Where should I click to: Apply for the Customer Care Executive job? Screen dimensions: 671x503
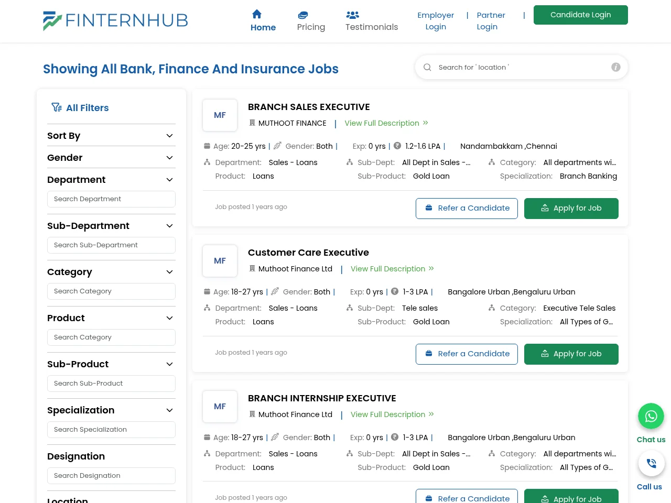tap(571, 354)
